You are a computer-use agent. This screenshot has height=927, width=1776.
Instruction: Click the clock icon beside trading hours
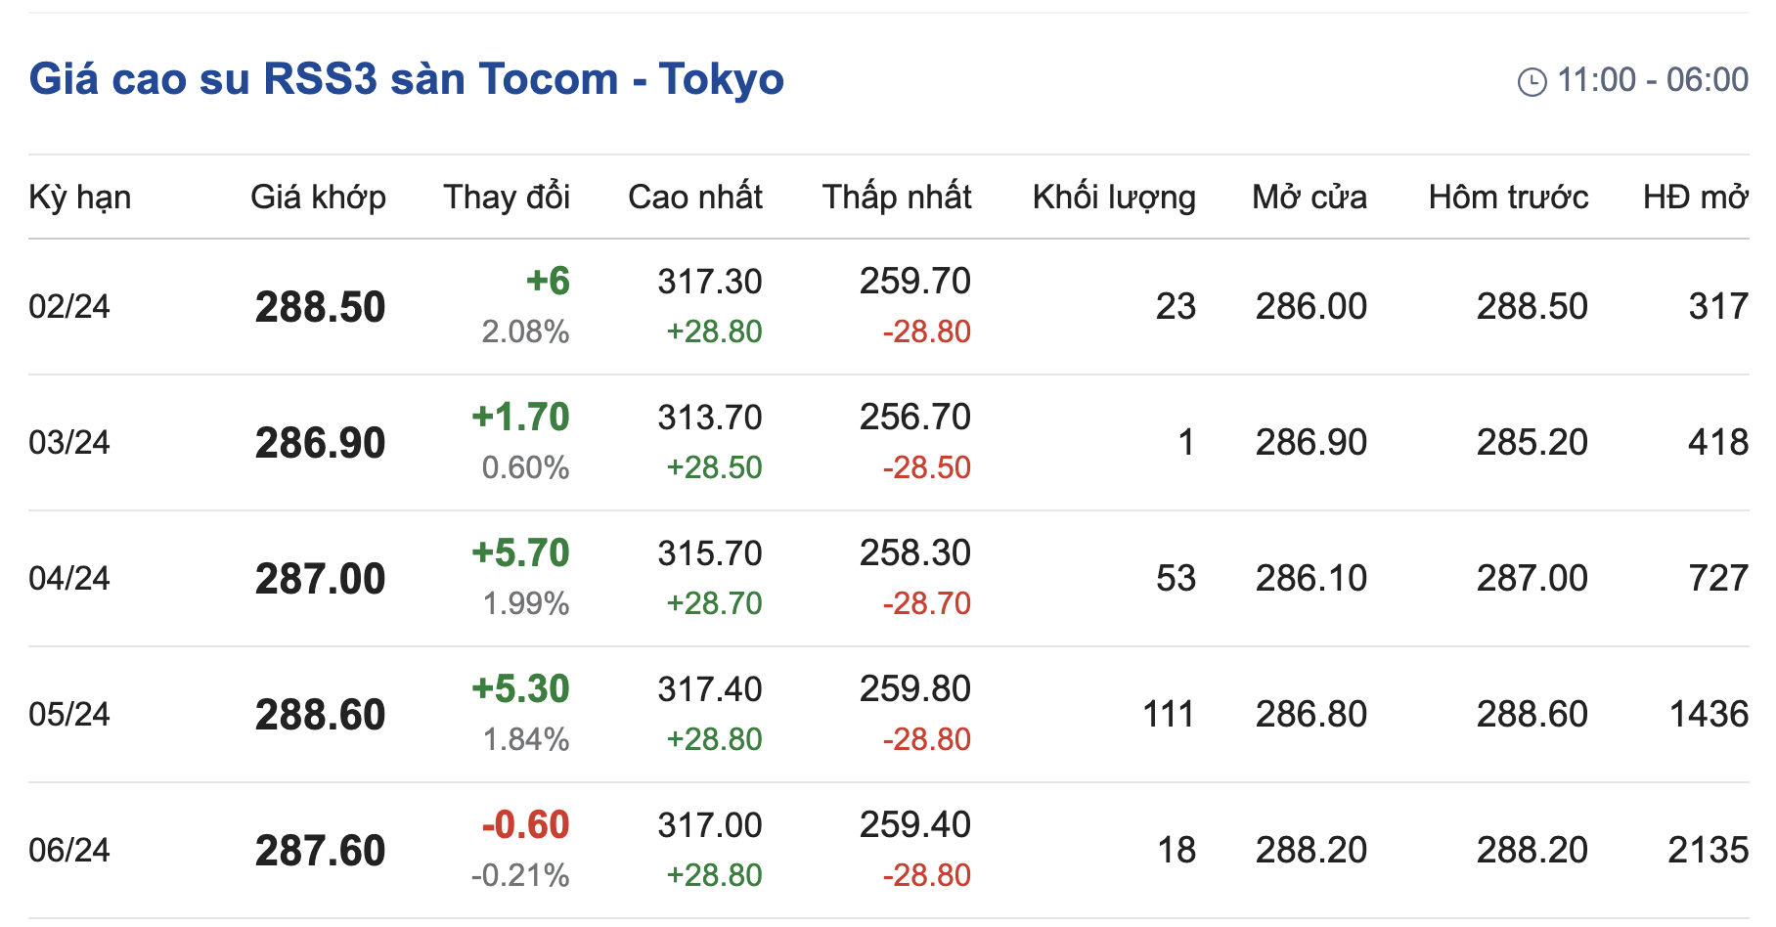pyautogui.click(x=1532, y=81)
